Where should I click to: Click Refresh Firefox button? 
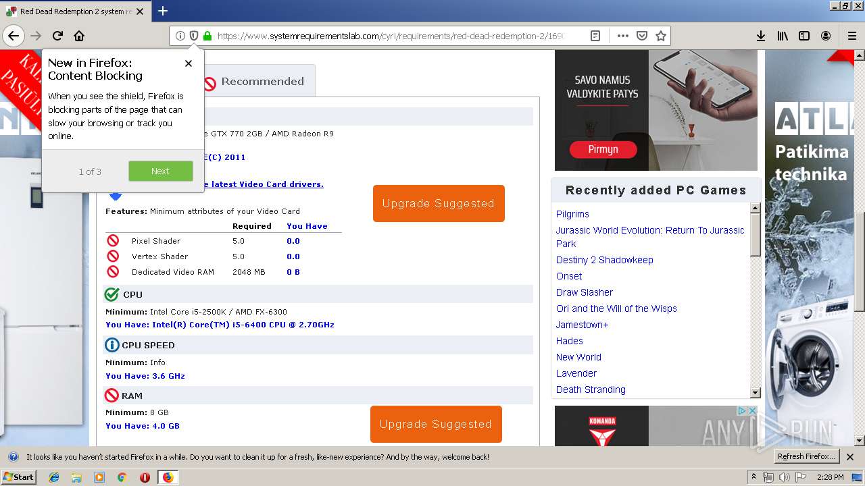806,457
